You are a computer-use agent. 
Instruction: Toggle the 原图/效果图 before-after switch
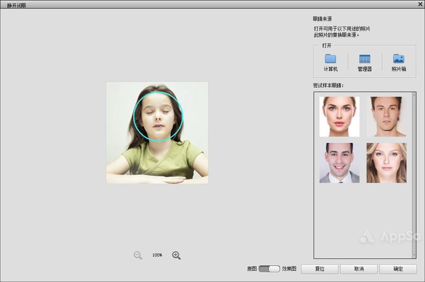269,269
